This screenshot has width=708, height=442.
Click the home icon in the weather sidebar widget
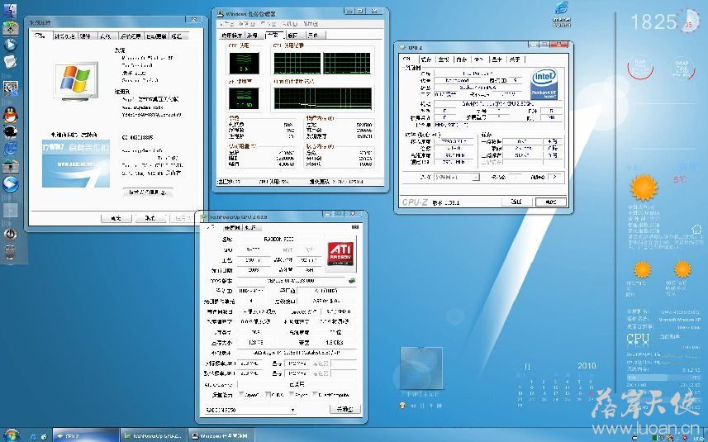[696, 229]
